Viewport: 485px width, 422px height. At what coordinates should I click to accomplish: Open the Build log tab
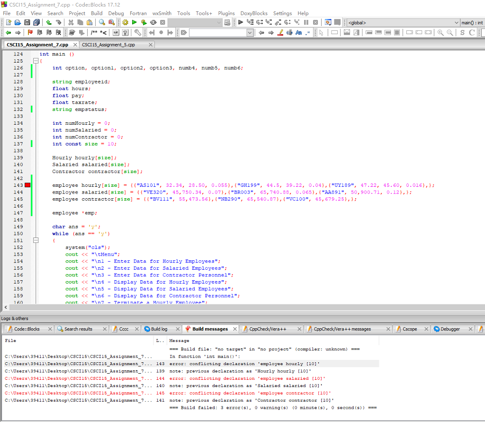point(159,329)
